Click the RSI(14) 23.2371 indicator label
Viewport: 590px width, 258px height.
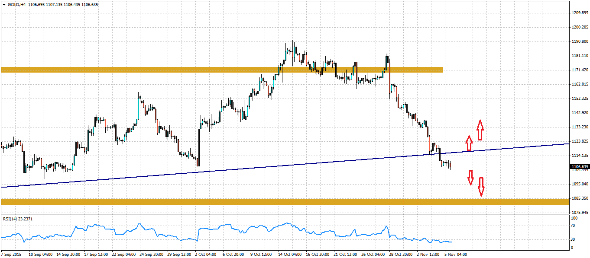click(x=17, y=219)
